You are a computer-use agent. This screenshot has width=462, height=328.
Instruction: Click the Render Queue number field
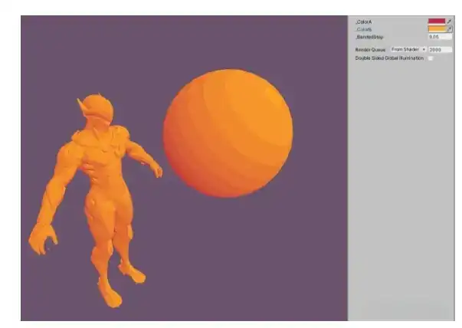441,50
